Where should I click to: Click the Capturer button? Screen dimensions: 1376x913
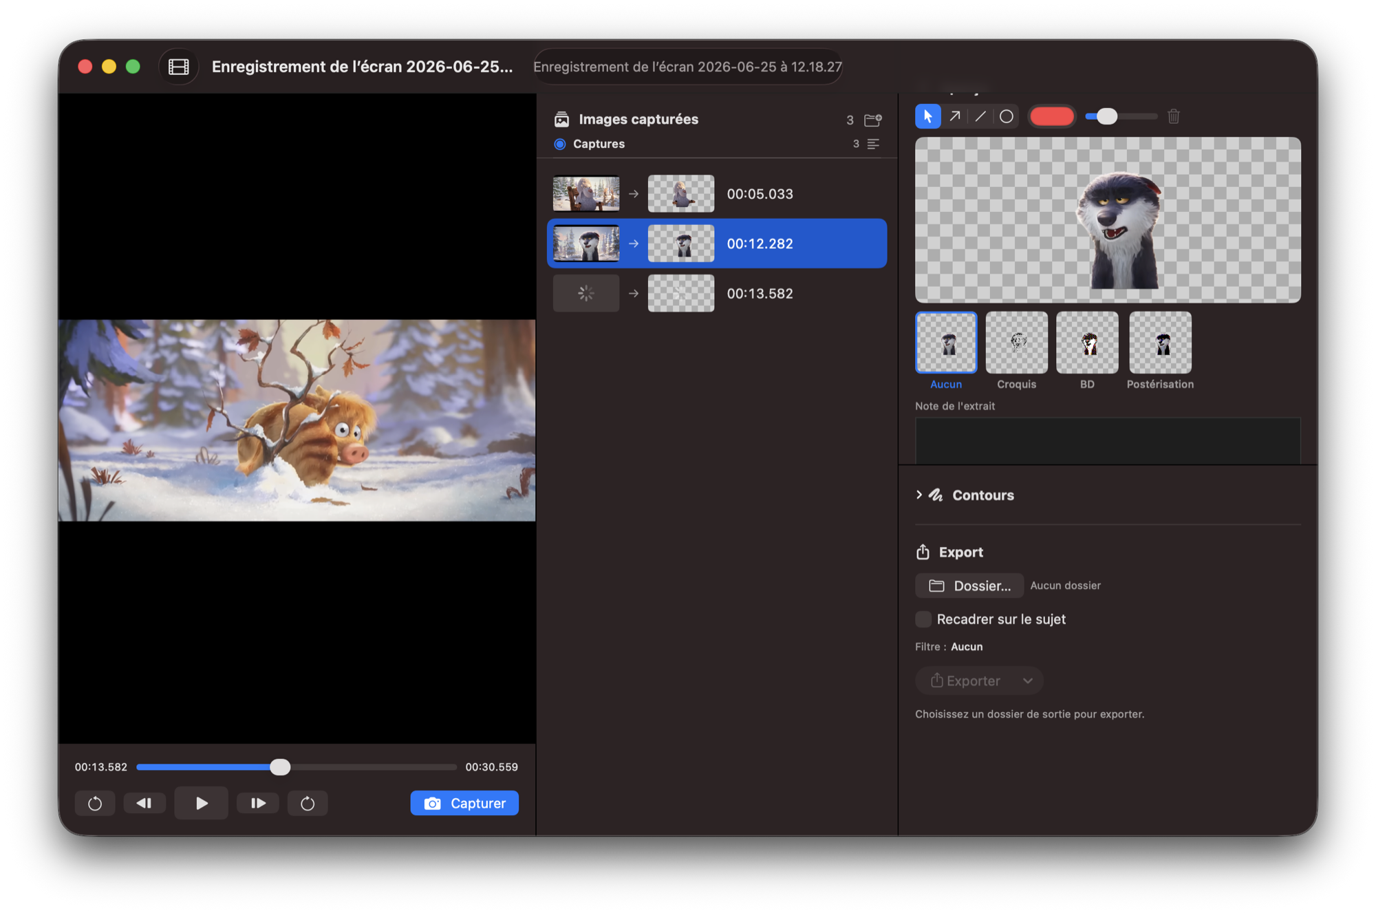point(464,803)
